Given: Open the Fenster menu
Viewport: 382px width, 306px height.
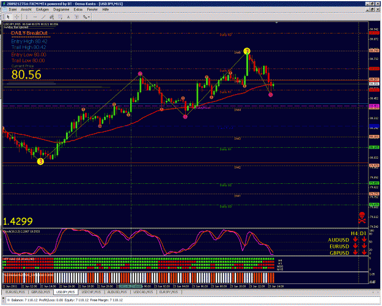Looking at the screenshot, I should (92, 10).
